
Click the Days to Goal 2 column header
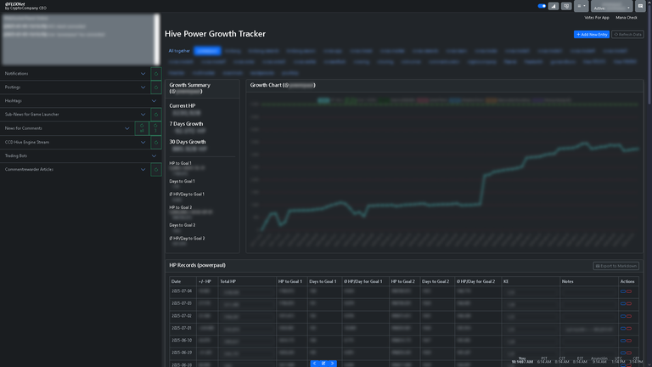point(436,282)
